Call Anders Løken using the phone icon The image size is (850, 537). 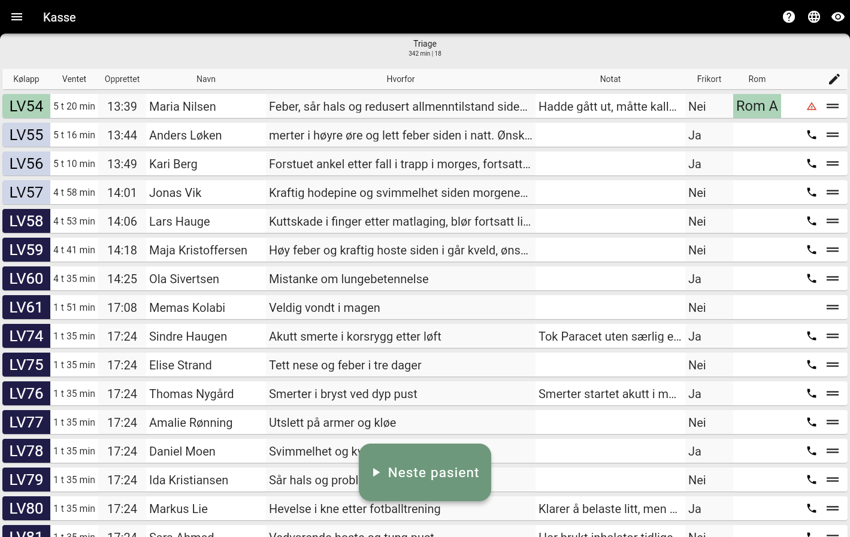click(x=812, y=135)
